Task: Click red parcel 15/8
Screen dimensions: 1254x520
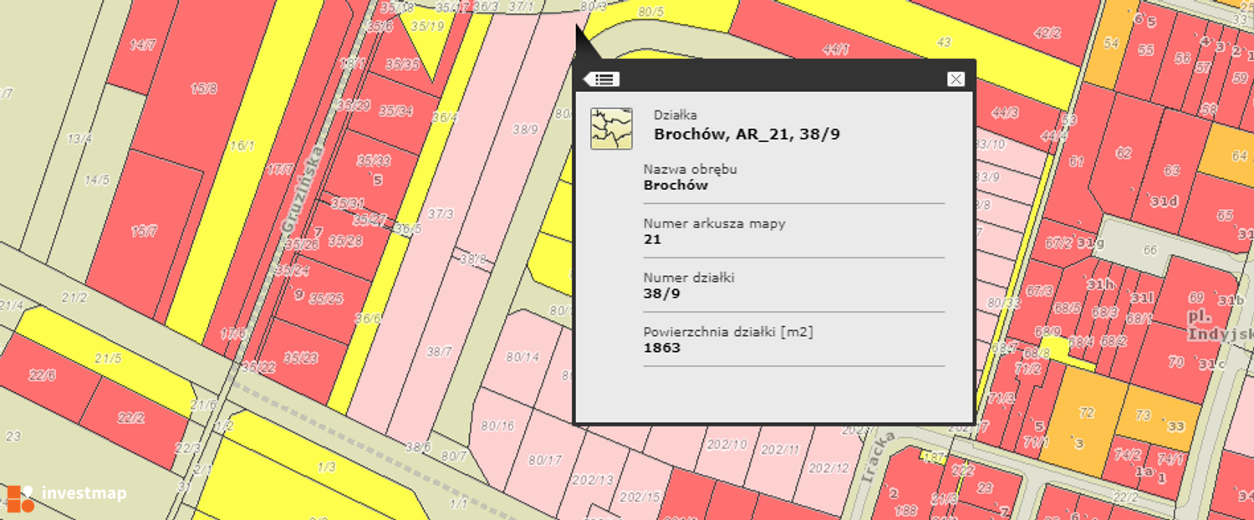Action: click(203, 88)
